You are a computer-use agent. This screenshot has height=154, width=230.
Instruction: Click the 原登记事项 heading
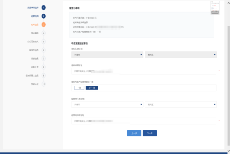tap(74, 8)
